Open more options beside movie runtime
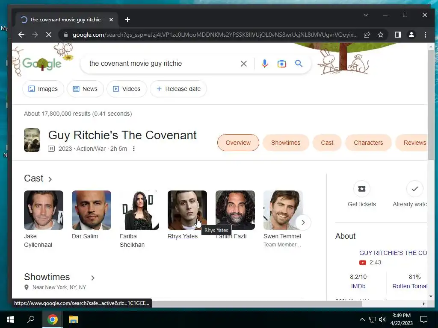Image resolution: width=438 pixels, height=328 pixels. [x=134, y=149]
